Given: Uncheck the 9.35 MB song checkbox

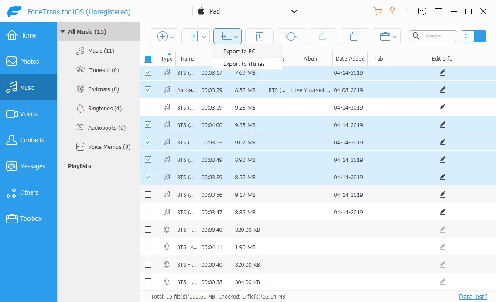Looking at the screenshot, I should (x=148, y=124).
